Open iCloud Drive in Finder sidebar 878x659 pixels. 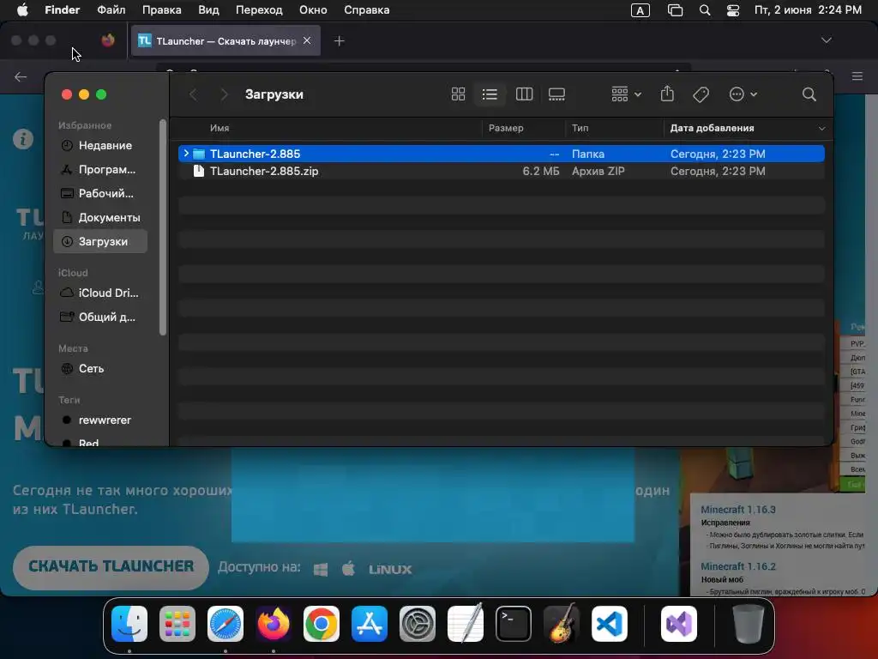point(100,293)
